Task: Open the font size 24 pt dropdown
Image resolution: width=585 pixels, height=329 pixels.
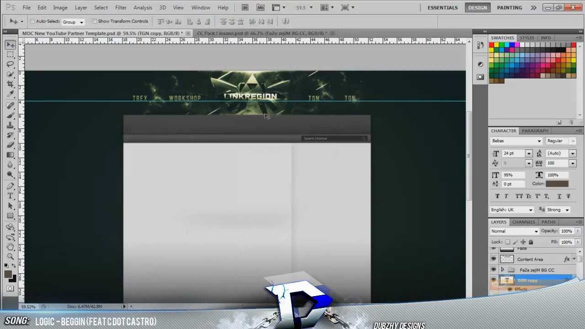Action: pos(529,154)
